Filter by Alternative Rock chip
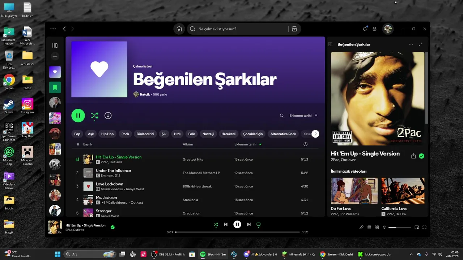The height and width of the screenshot is (260, 463). tap(283, 134)
